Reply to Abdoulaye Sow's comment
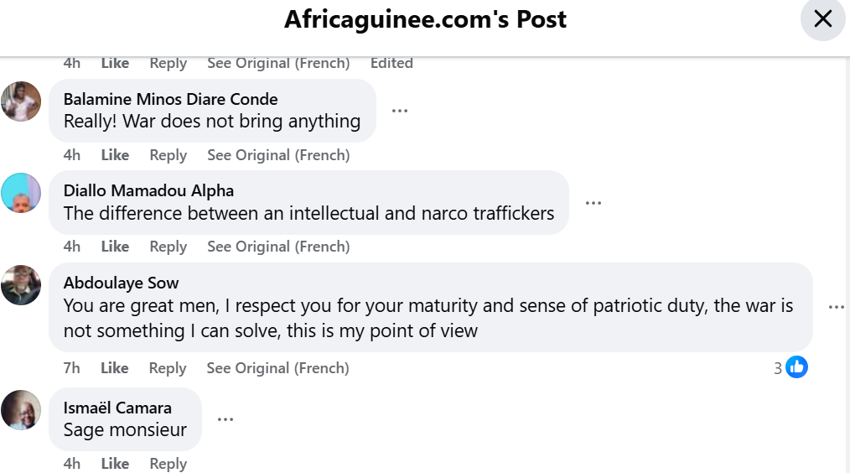 pyautogui.click(x=168, y=368)
